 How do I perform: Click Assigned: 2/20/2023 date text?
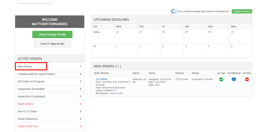[x=160, y=79]
